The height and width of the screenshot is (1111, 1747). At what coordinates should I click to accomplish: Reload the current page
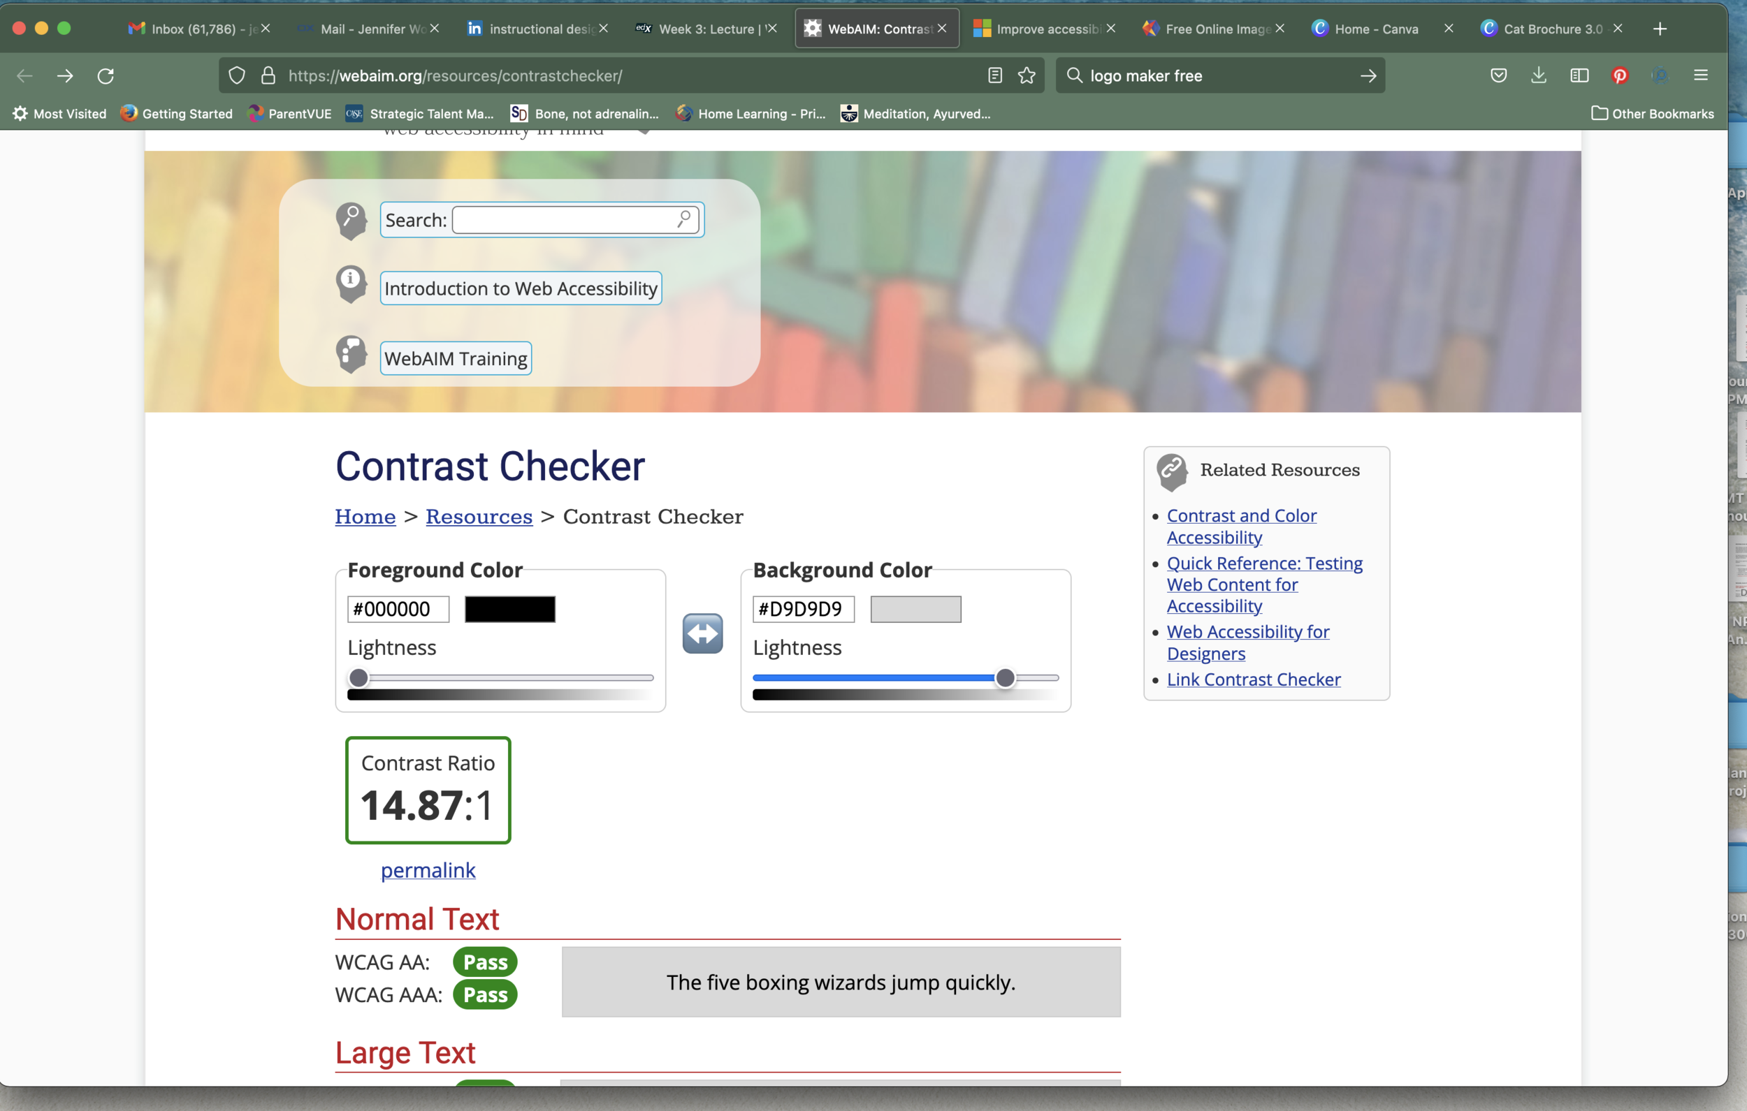pyautogui.click(x=106, y=75)
